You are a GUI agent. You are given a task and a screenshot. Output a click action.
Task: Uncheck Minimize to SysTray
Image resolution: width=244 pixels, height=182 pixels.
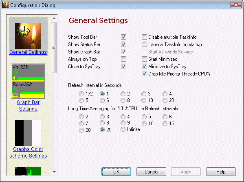click(144, 67)
